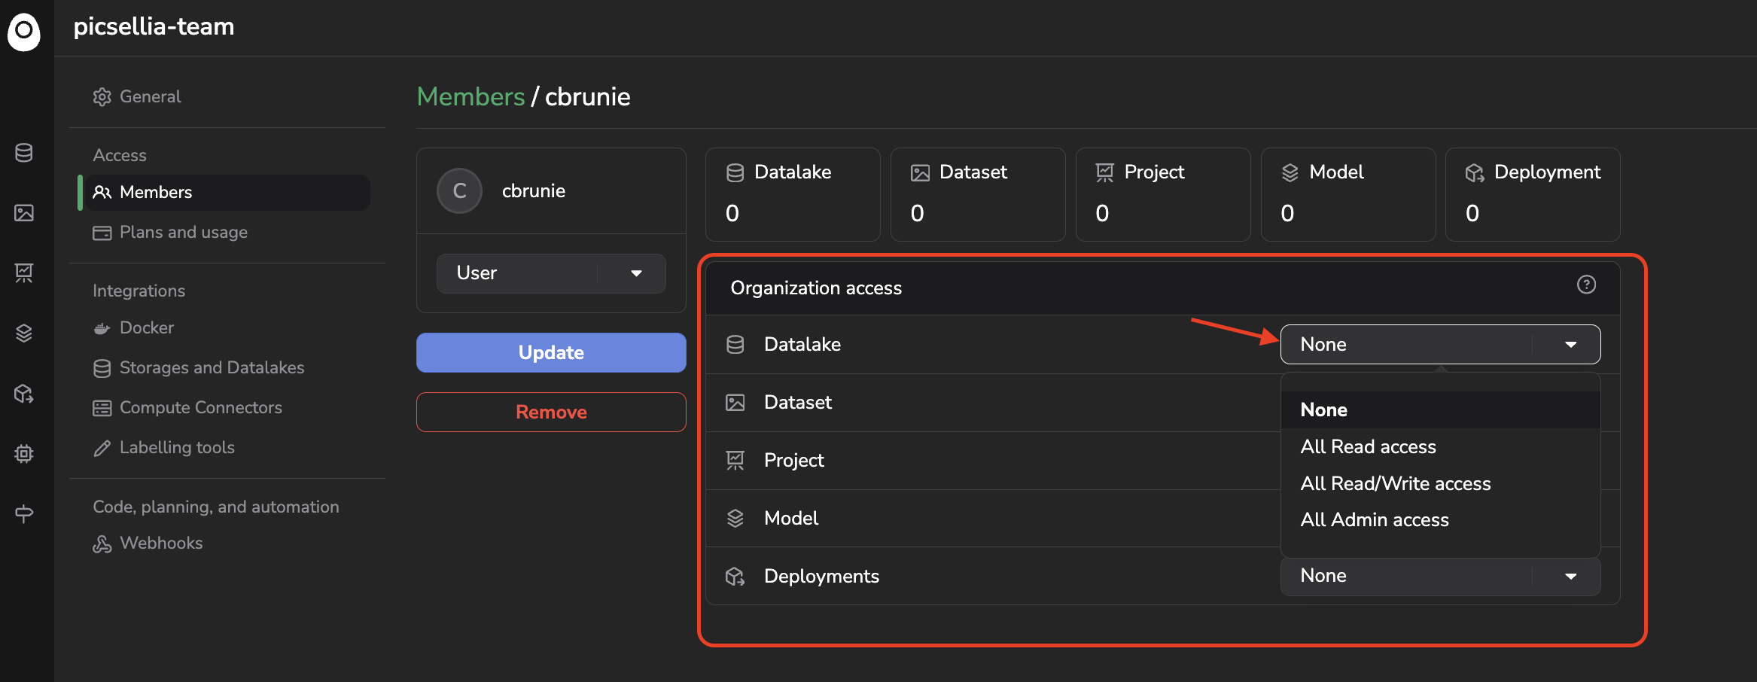
Task: Click the Picsellia logo icon
Action: (24, 32)
